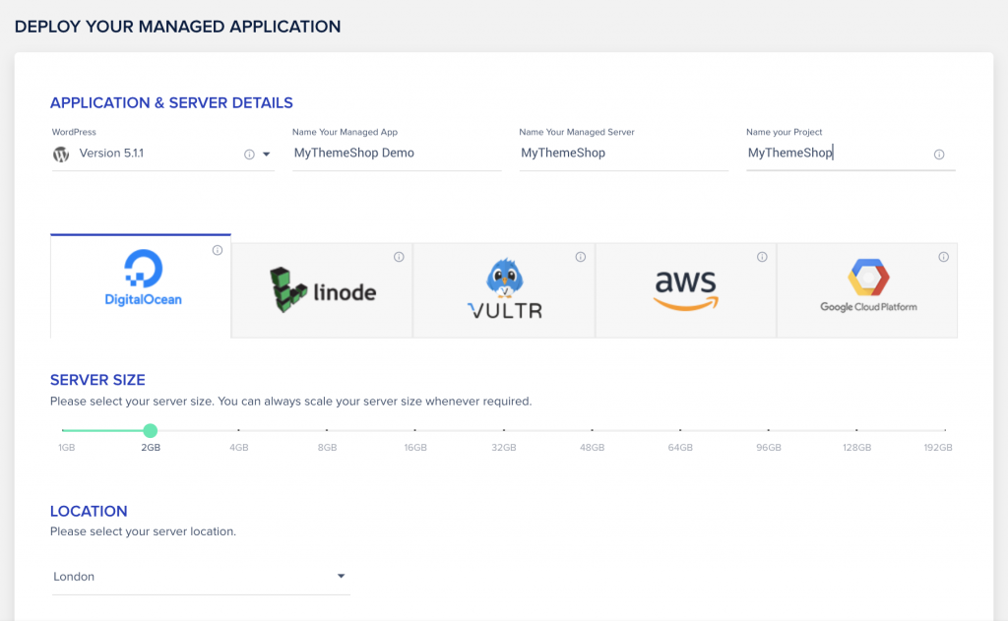The height and width of the screenshot is (621, 1008).
Task: Open the London location dropdown
Action: coord(201,577)
